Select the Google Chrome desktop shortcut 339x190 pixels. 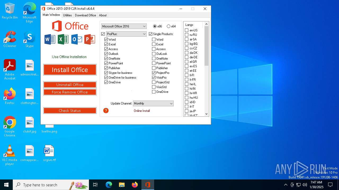(x=10, y=127)
